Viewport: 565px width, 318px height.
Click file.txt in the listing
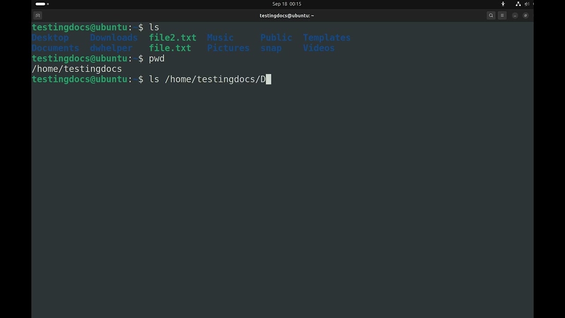pyautogui.click(x=170, y=48)
